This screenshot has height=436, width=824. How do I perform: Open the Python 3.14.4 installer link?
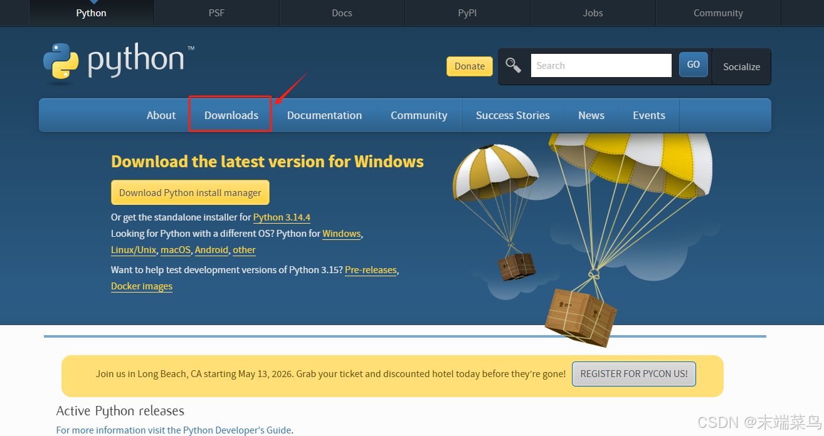click(x=282, y=217)
